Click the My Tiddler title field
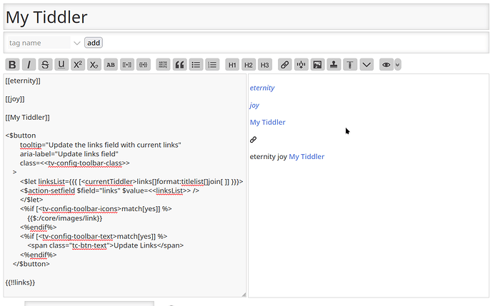 pyautogui.click(x=246, y=17)
